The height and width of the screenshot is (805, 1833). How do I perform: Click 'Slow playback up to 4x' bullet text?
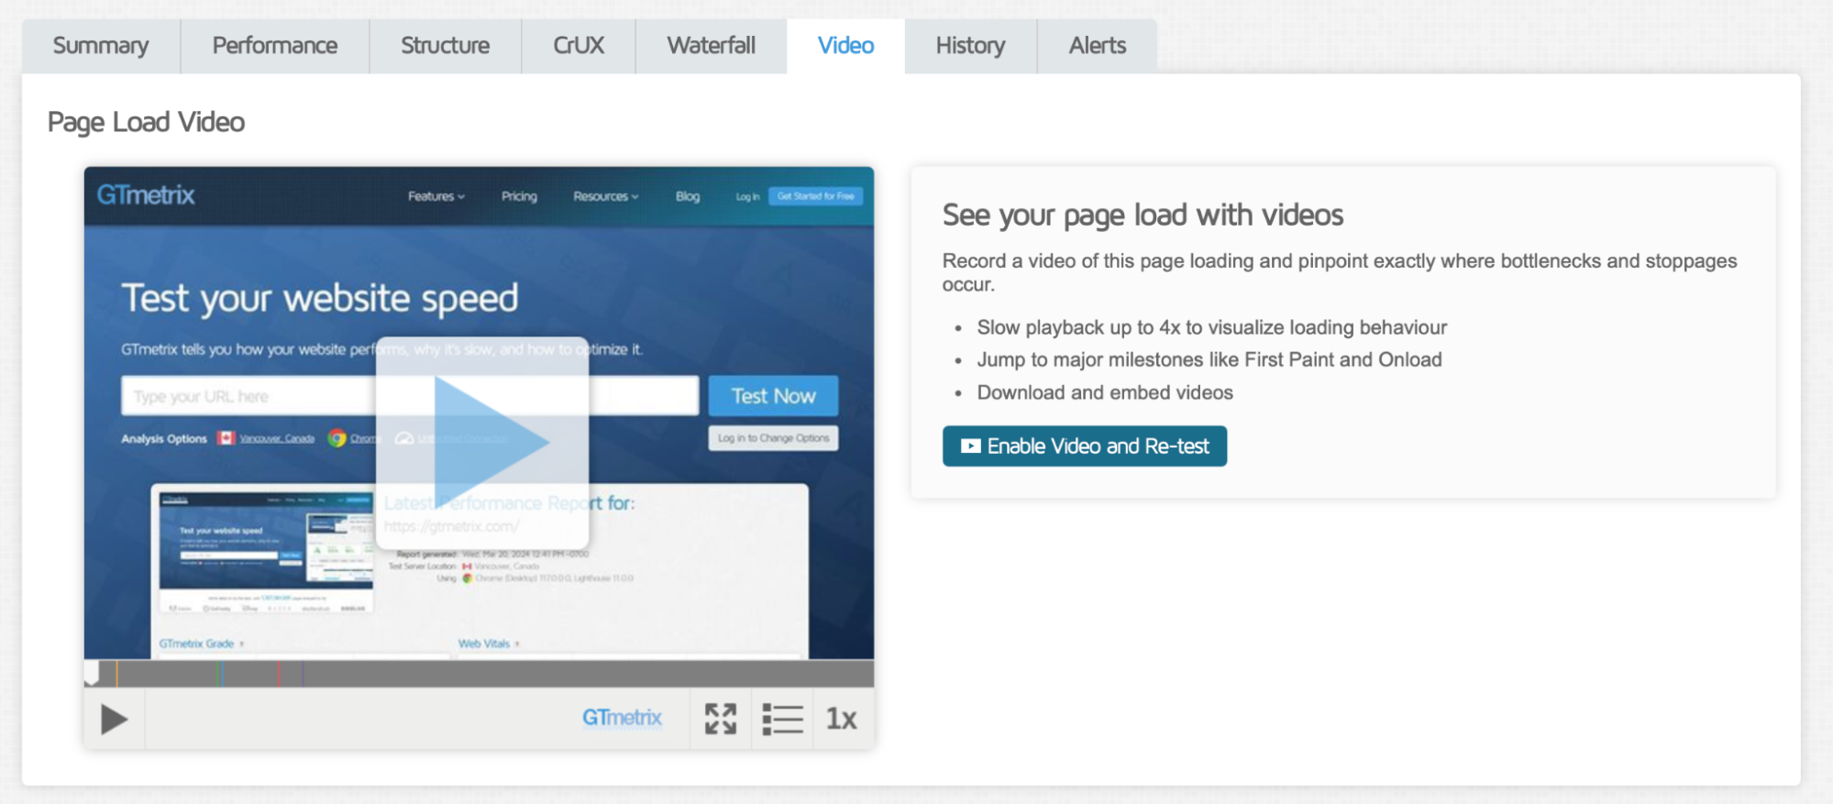1211,327
